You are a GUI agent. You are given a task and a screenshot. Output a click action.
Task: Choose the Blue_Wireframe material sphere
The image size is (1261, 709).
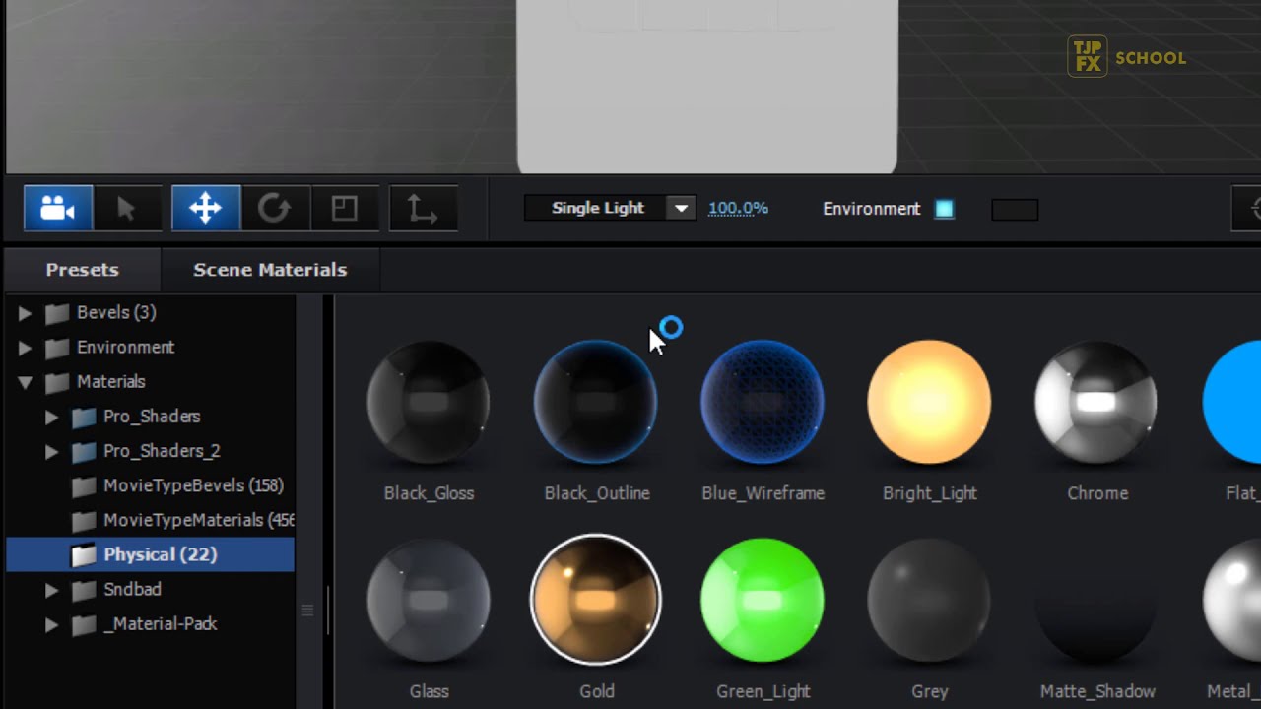(x=763, y=402)
